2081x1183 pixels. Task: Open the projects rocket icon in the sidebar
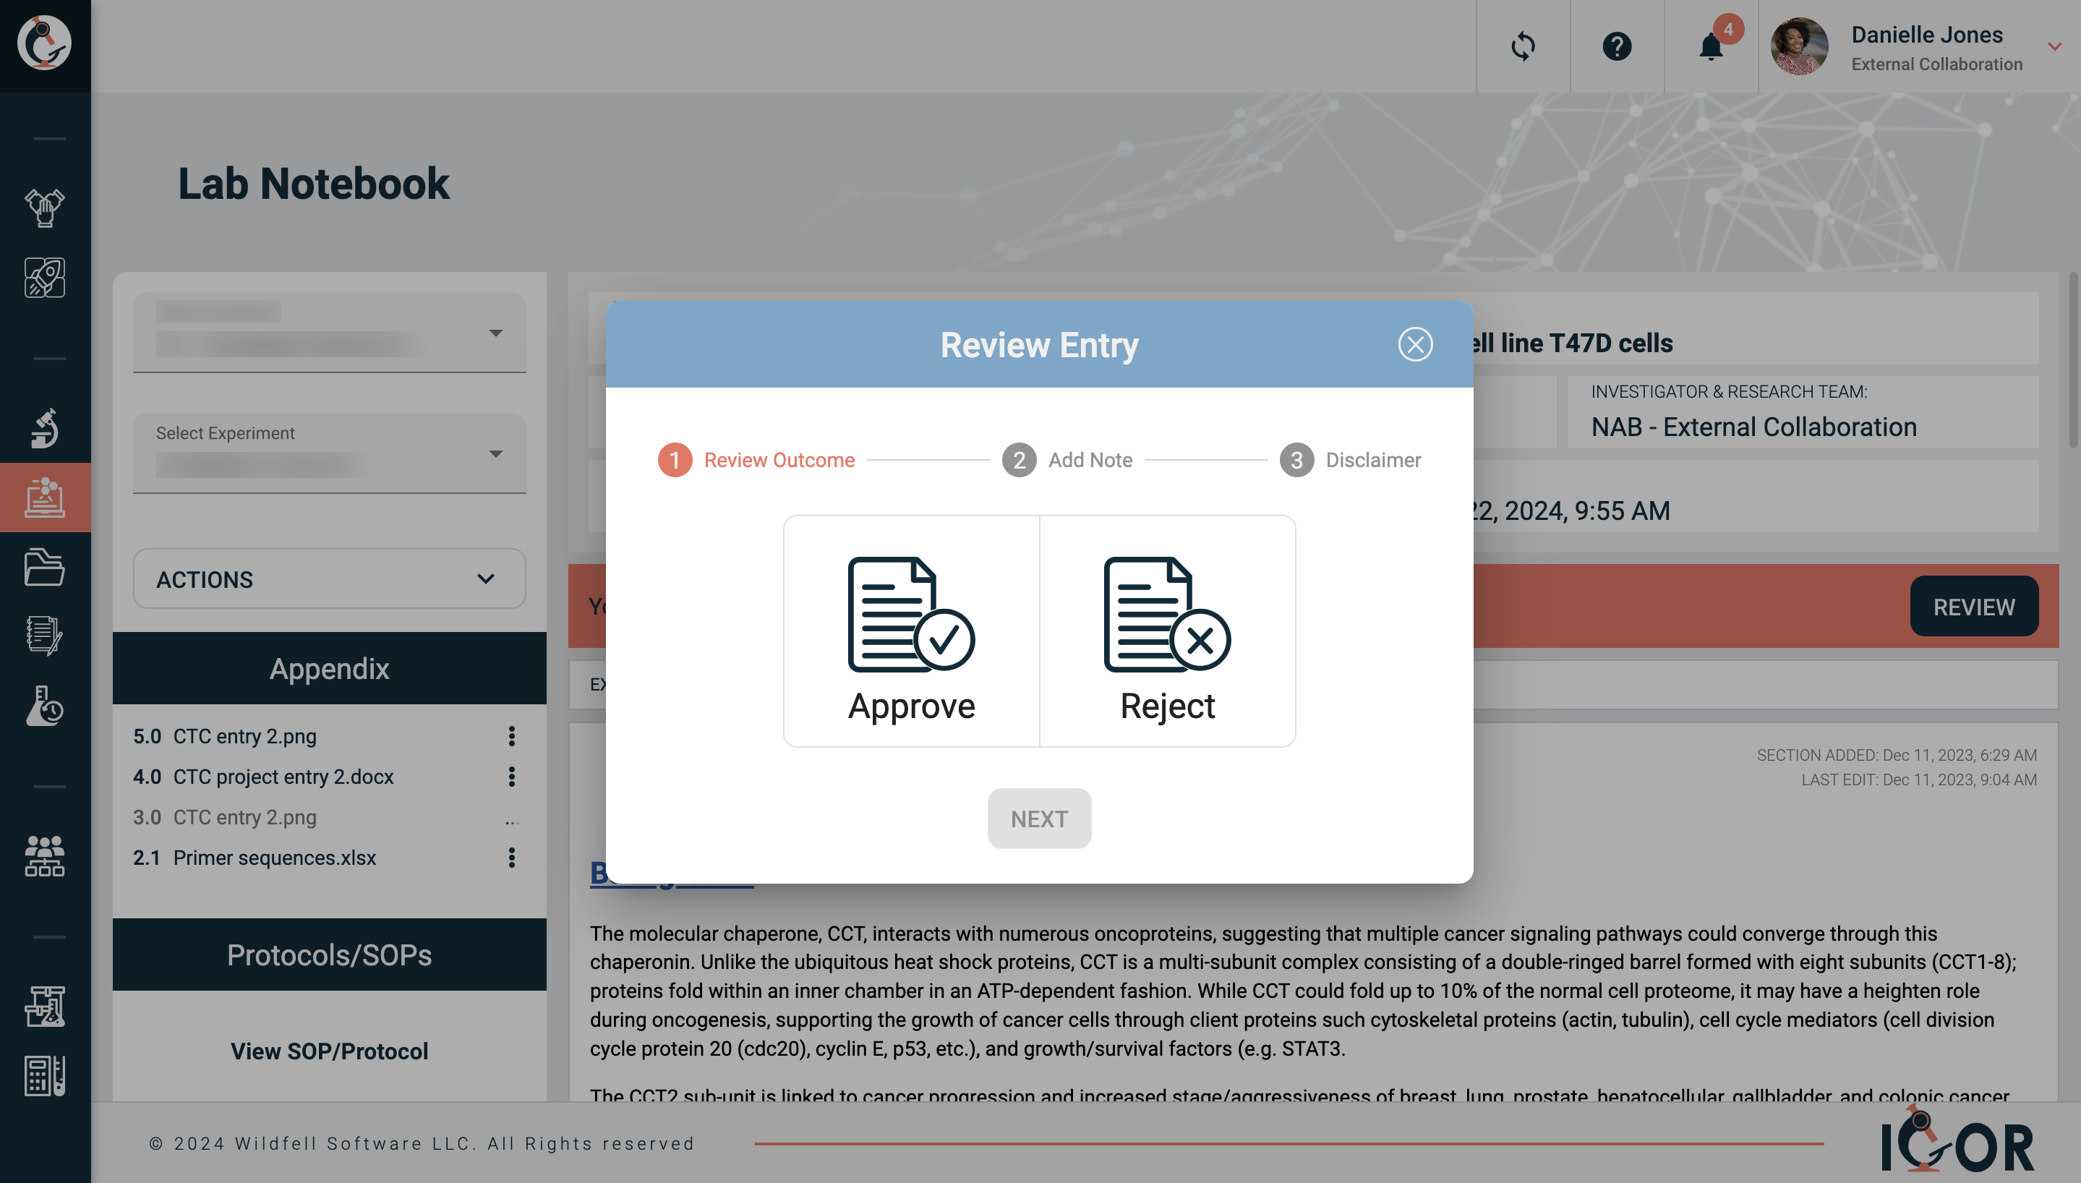[45, 277]
